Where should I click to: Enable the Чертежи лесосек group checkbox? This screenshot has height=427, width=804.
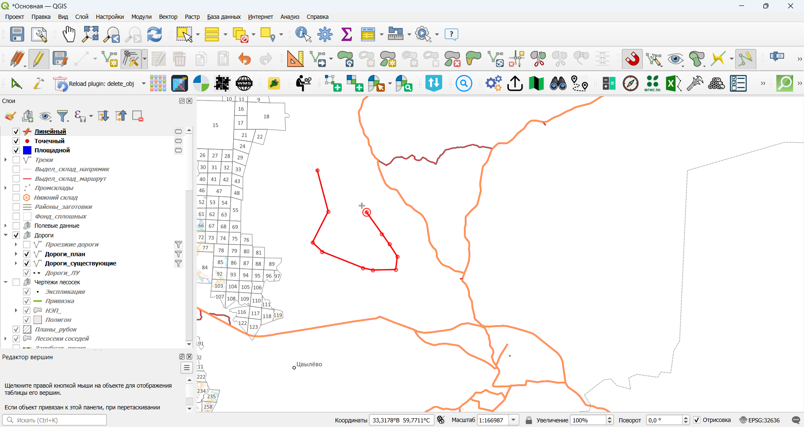[16, 282]
